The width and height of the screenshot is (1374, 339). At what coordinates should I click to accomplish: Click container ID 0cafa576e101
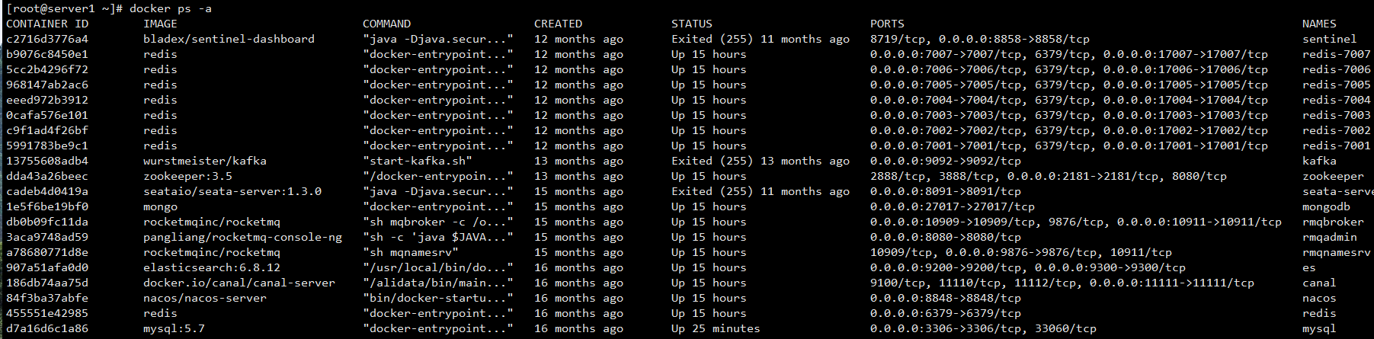click(47, 115)
